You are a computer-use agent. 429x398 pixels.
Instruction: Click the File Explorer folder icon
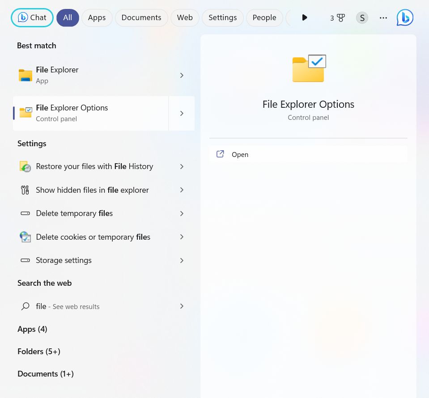(x=25, y=75)
